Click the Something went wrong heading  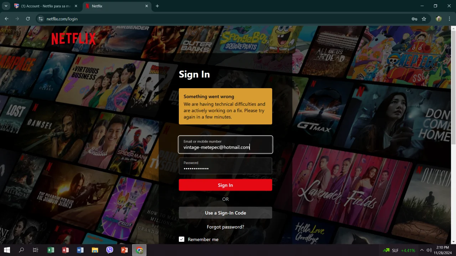point(209,96)
